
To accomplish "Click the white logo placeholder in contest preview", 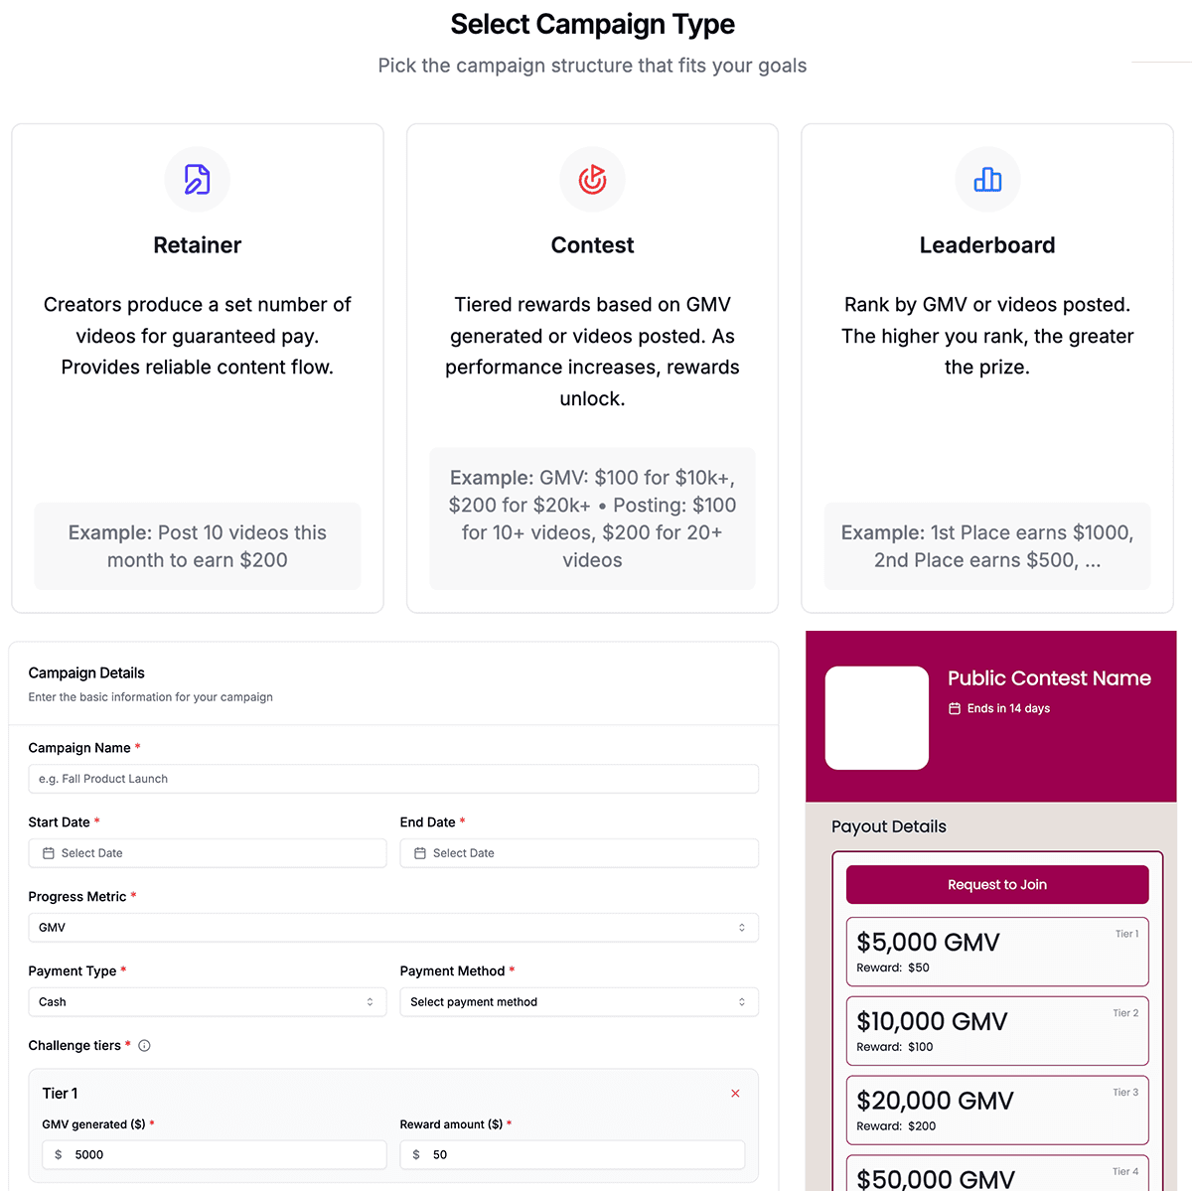I will [x=876, y=717].
